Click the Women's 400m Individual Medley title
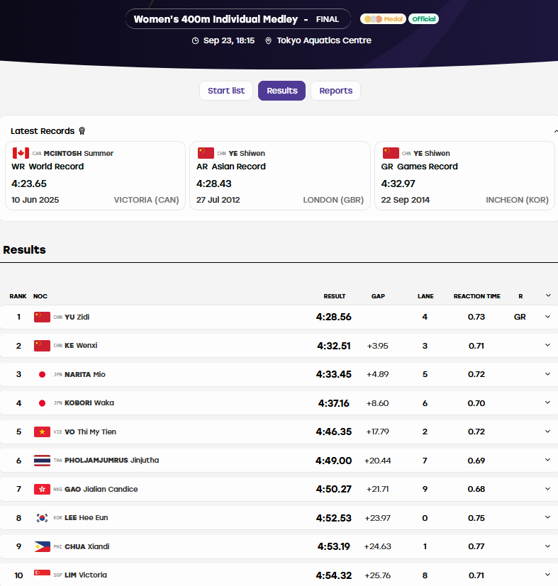Screen dimensions: 558x586 coord(216,19)
